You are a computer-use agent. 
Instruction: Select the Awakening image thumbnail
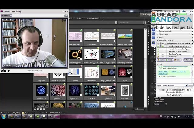[x=92, y=36]
